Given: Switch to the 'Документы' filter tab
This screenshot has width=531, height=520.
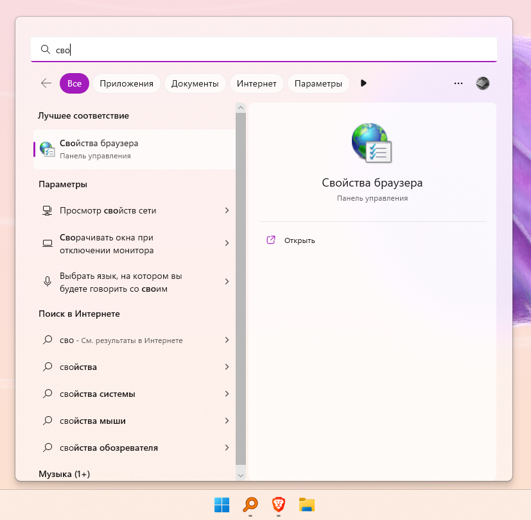Looking at the screenshot, I should (x=195, y=83).
